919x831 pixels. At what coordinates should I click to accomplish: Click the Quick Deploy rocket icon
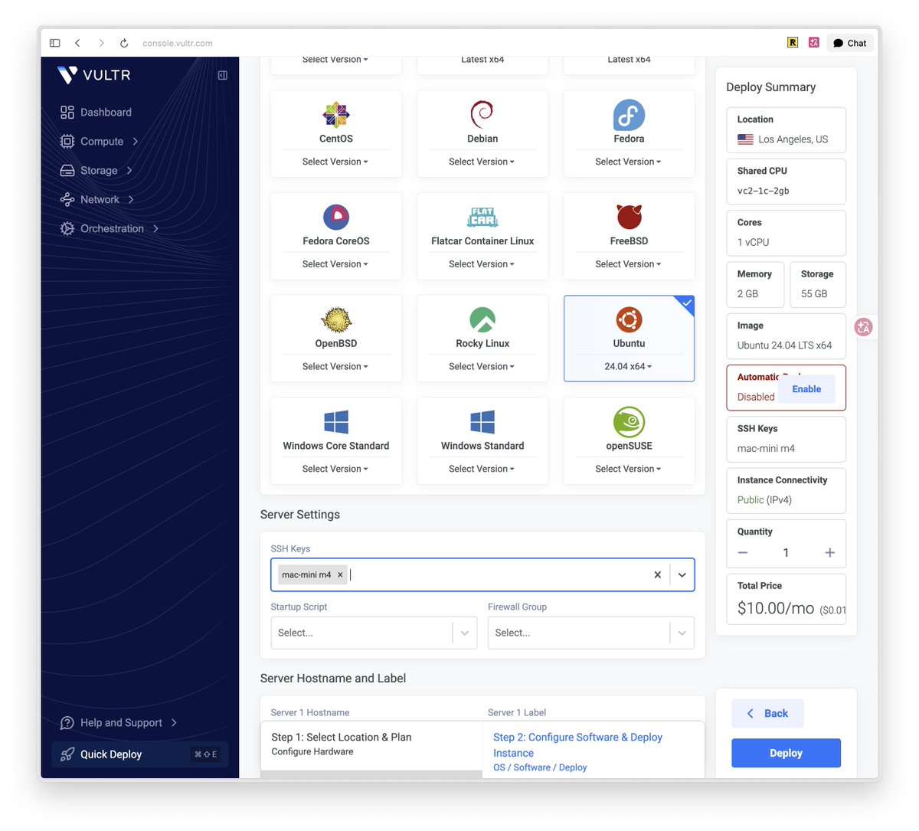pos(67,754)
